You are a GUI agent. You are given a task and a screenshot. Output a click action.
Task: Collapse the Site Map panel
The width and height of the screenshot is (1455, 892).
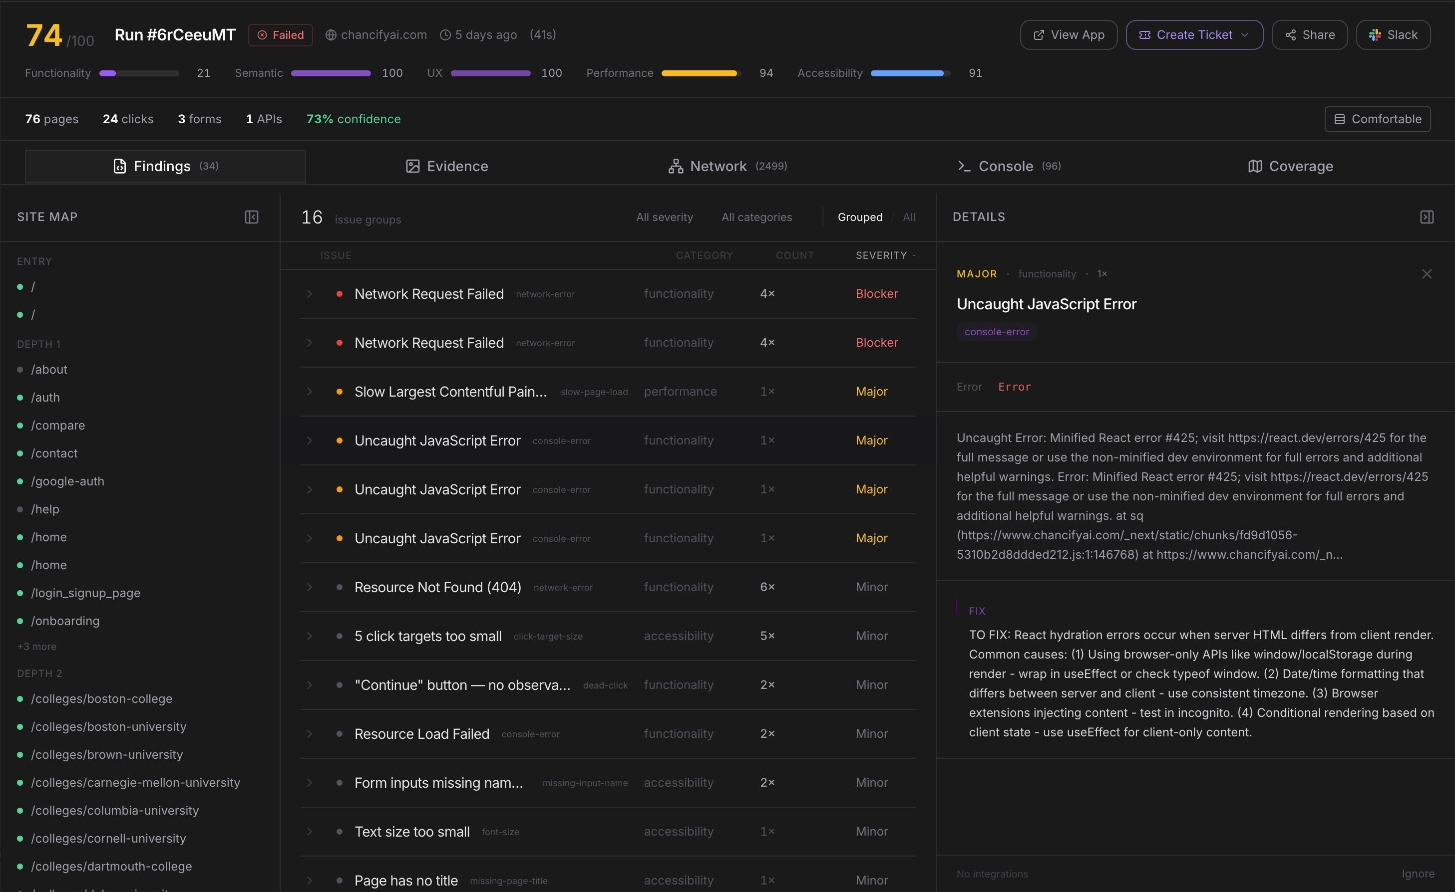coord(252,217)
